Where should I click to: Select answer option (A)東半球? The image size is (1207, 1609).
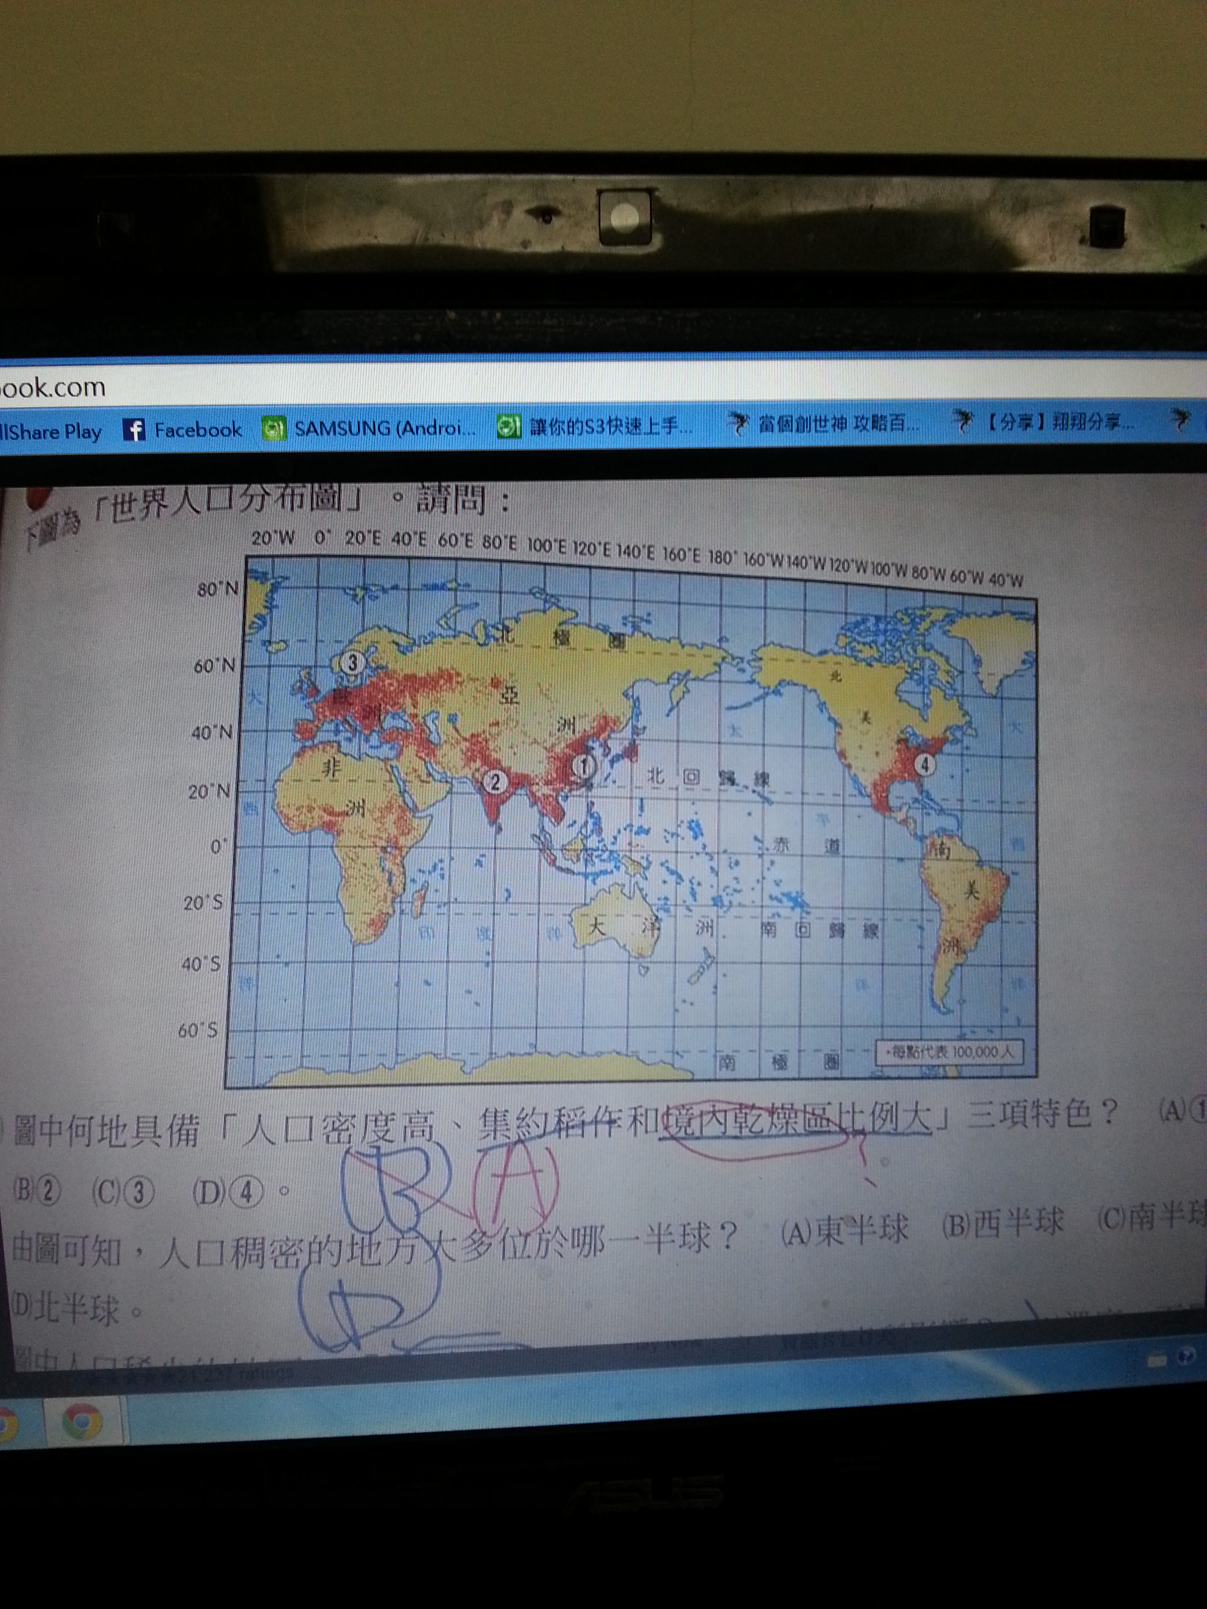click(846, 1230)
